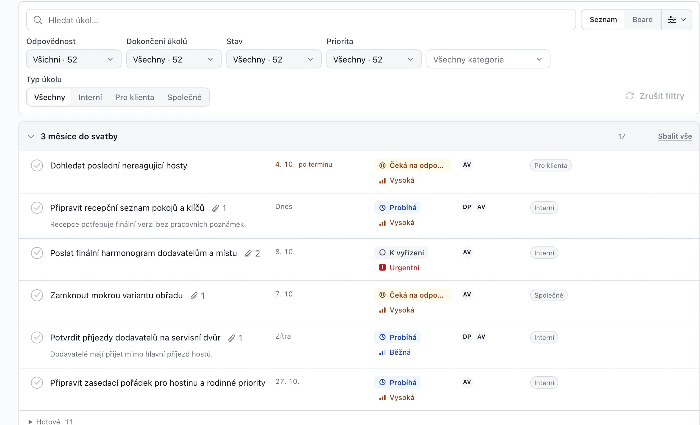
Task: Tick the Zamknout mokrou variantu obřadu checkbox
Action: click(x=37, y=295)
